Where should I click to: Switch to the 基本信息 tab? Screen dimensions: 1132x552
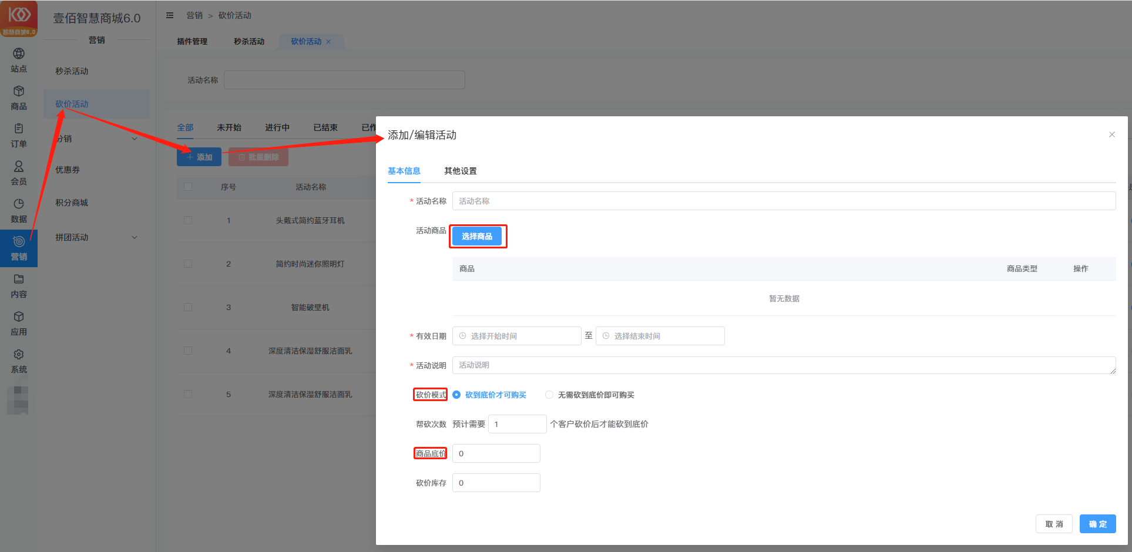click(404, 171)
